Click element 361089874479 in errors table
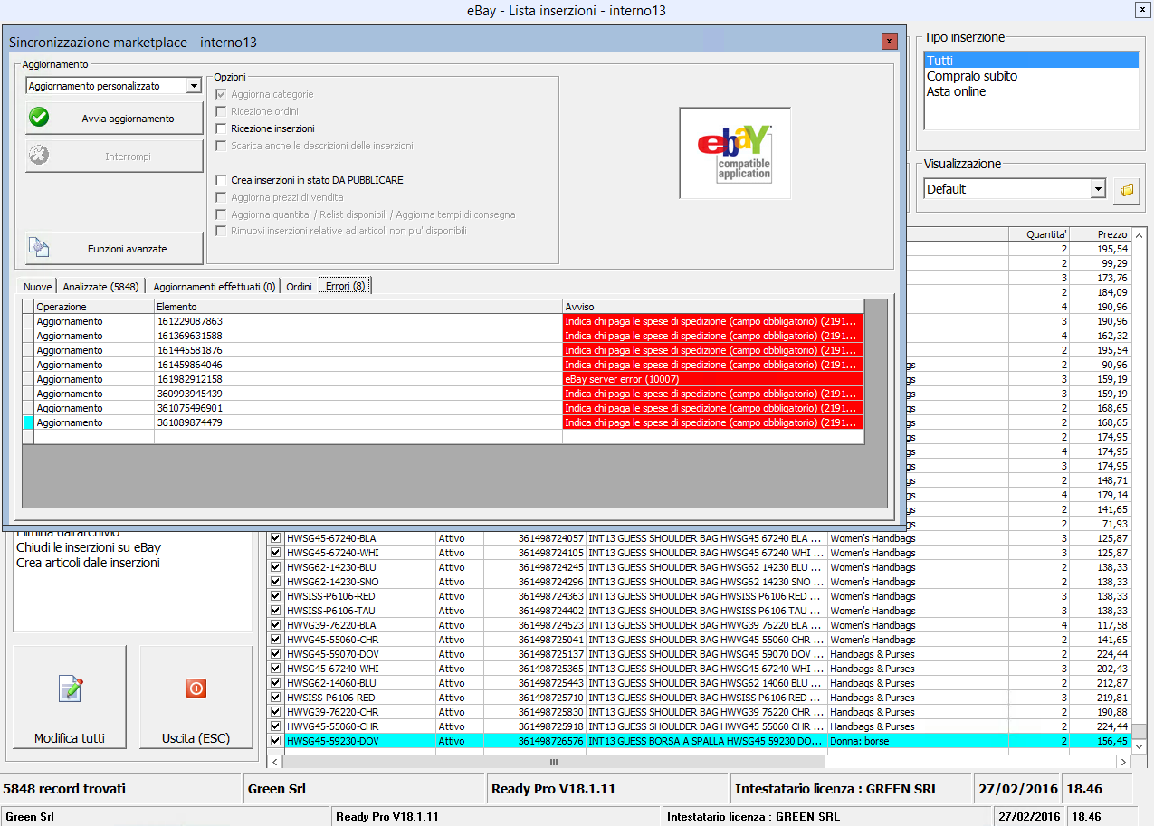The width and height of the screenshot is (1154, 826). click(x=358, y=422)
